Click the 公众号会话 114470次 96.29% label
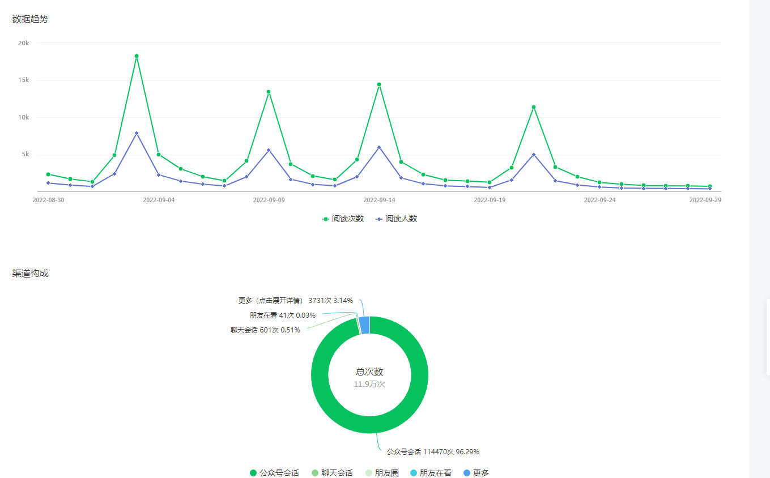Viewport: 770px width, 478px height. tap(433, 452)
